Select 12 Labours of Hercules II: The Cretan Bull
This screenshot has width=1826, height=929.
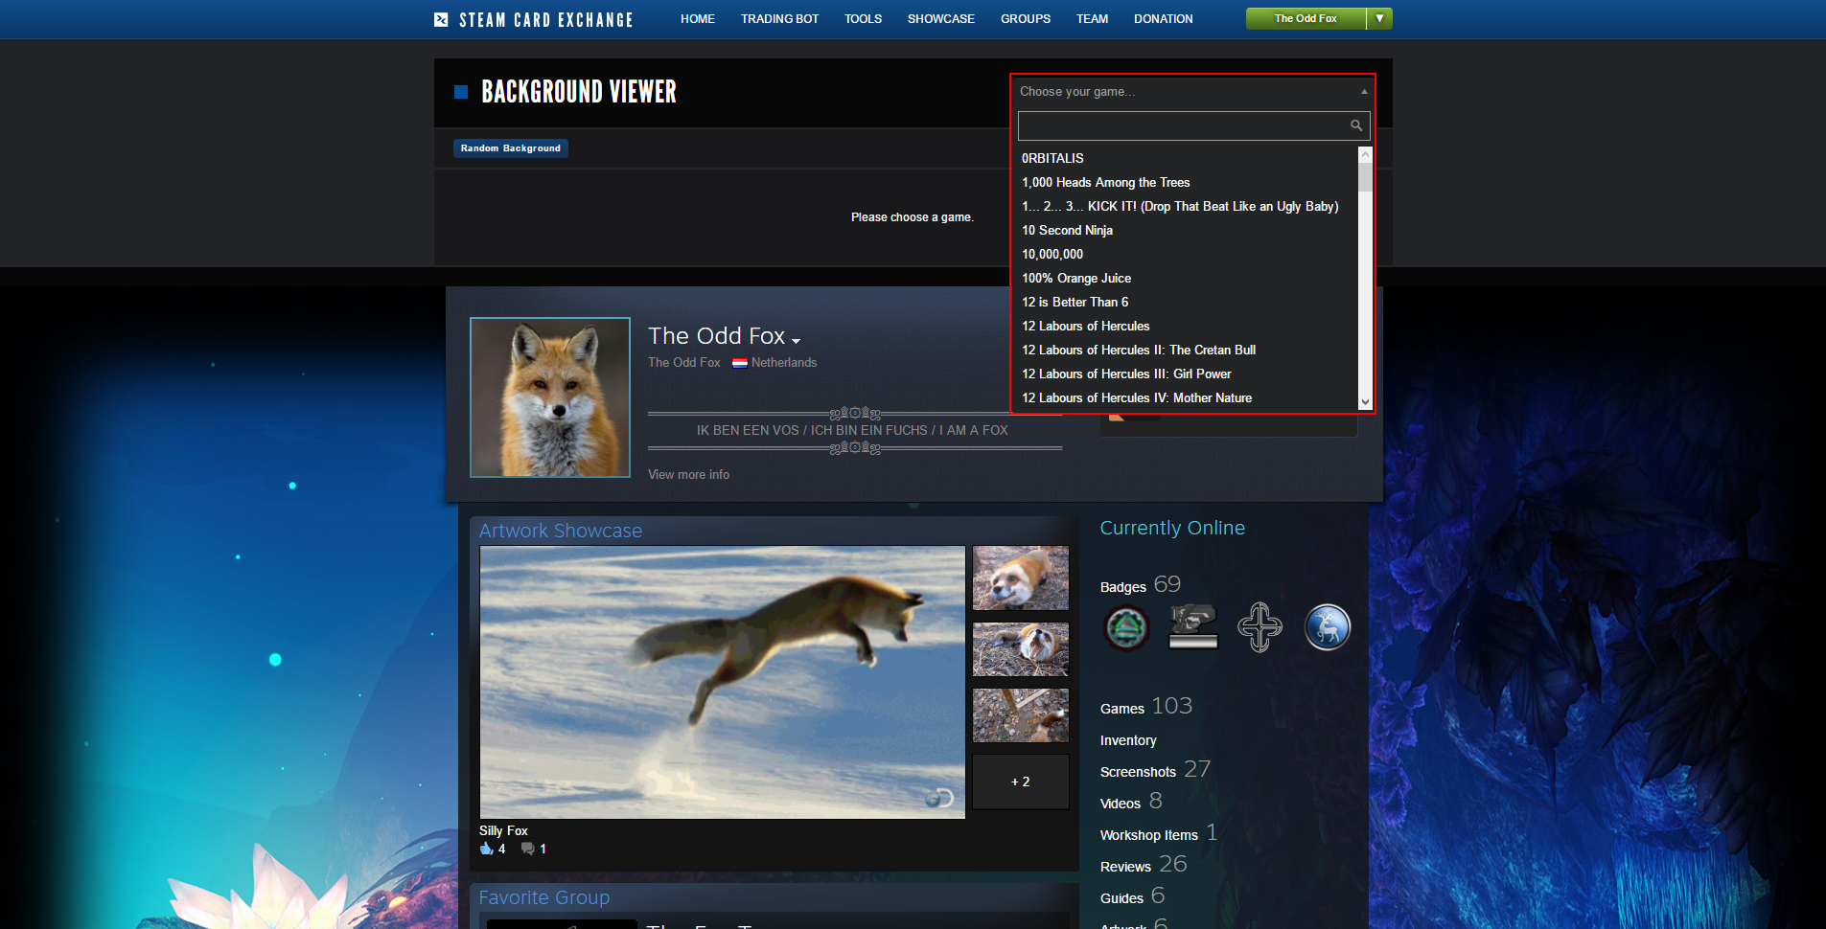[x=1189, y=350]
